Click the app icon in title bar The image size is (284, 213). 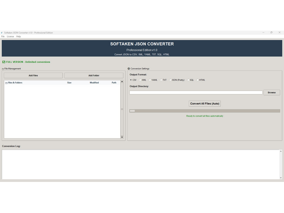point(2,32)
